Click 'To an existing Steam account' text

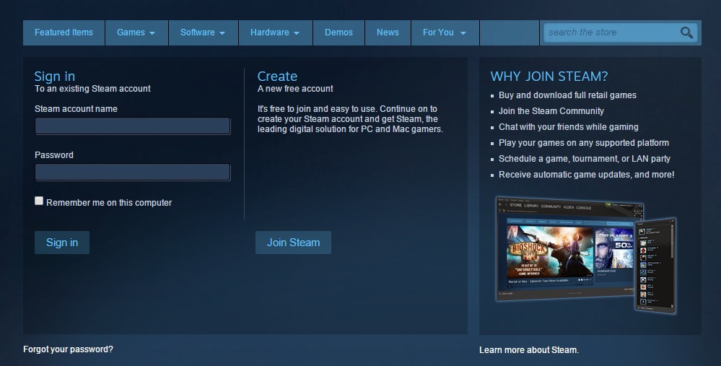92,89
